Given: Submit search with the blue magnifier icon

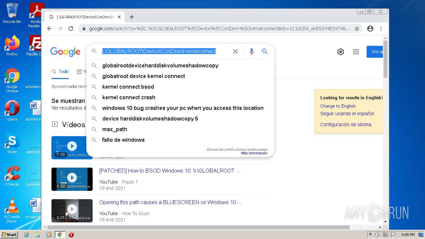Looking at the screenshot, I should click(x=265, y=51).
